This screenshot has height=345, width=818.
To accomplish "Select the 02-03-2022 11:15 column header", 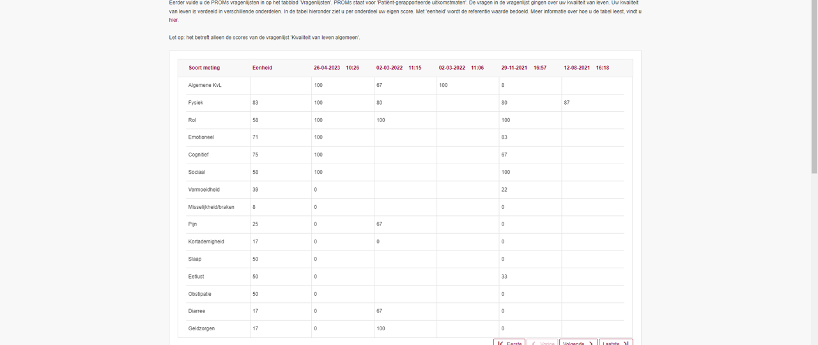I will pos(399,68).
